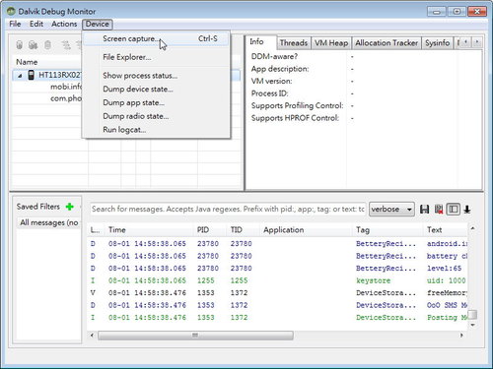This screenshot has height=369, width=493.
Task: Save the logcat log to file
Action: tap(424, 210)
